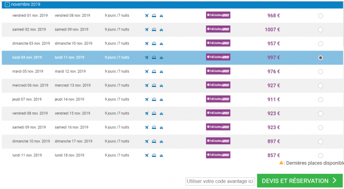Image resolution: width=344 pixels, height=189 pixels.
Task: Choose the dimanche 03 nov. radio button
Action: (x=320, y=44)
